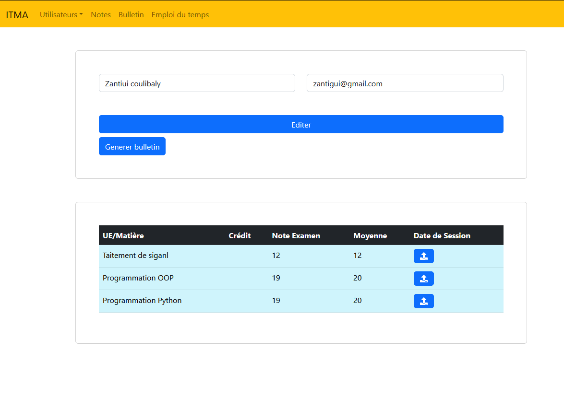This screenshot has width=564, height=408.
Task: Open Emploi du temps
Action: (x=180, y=14)
